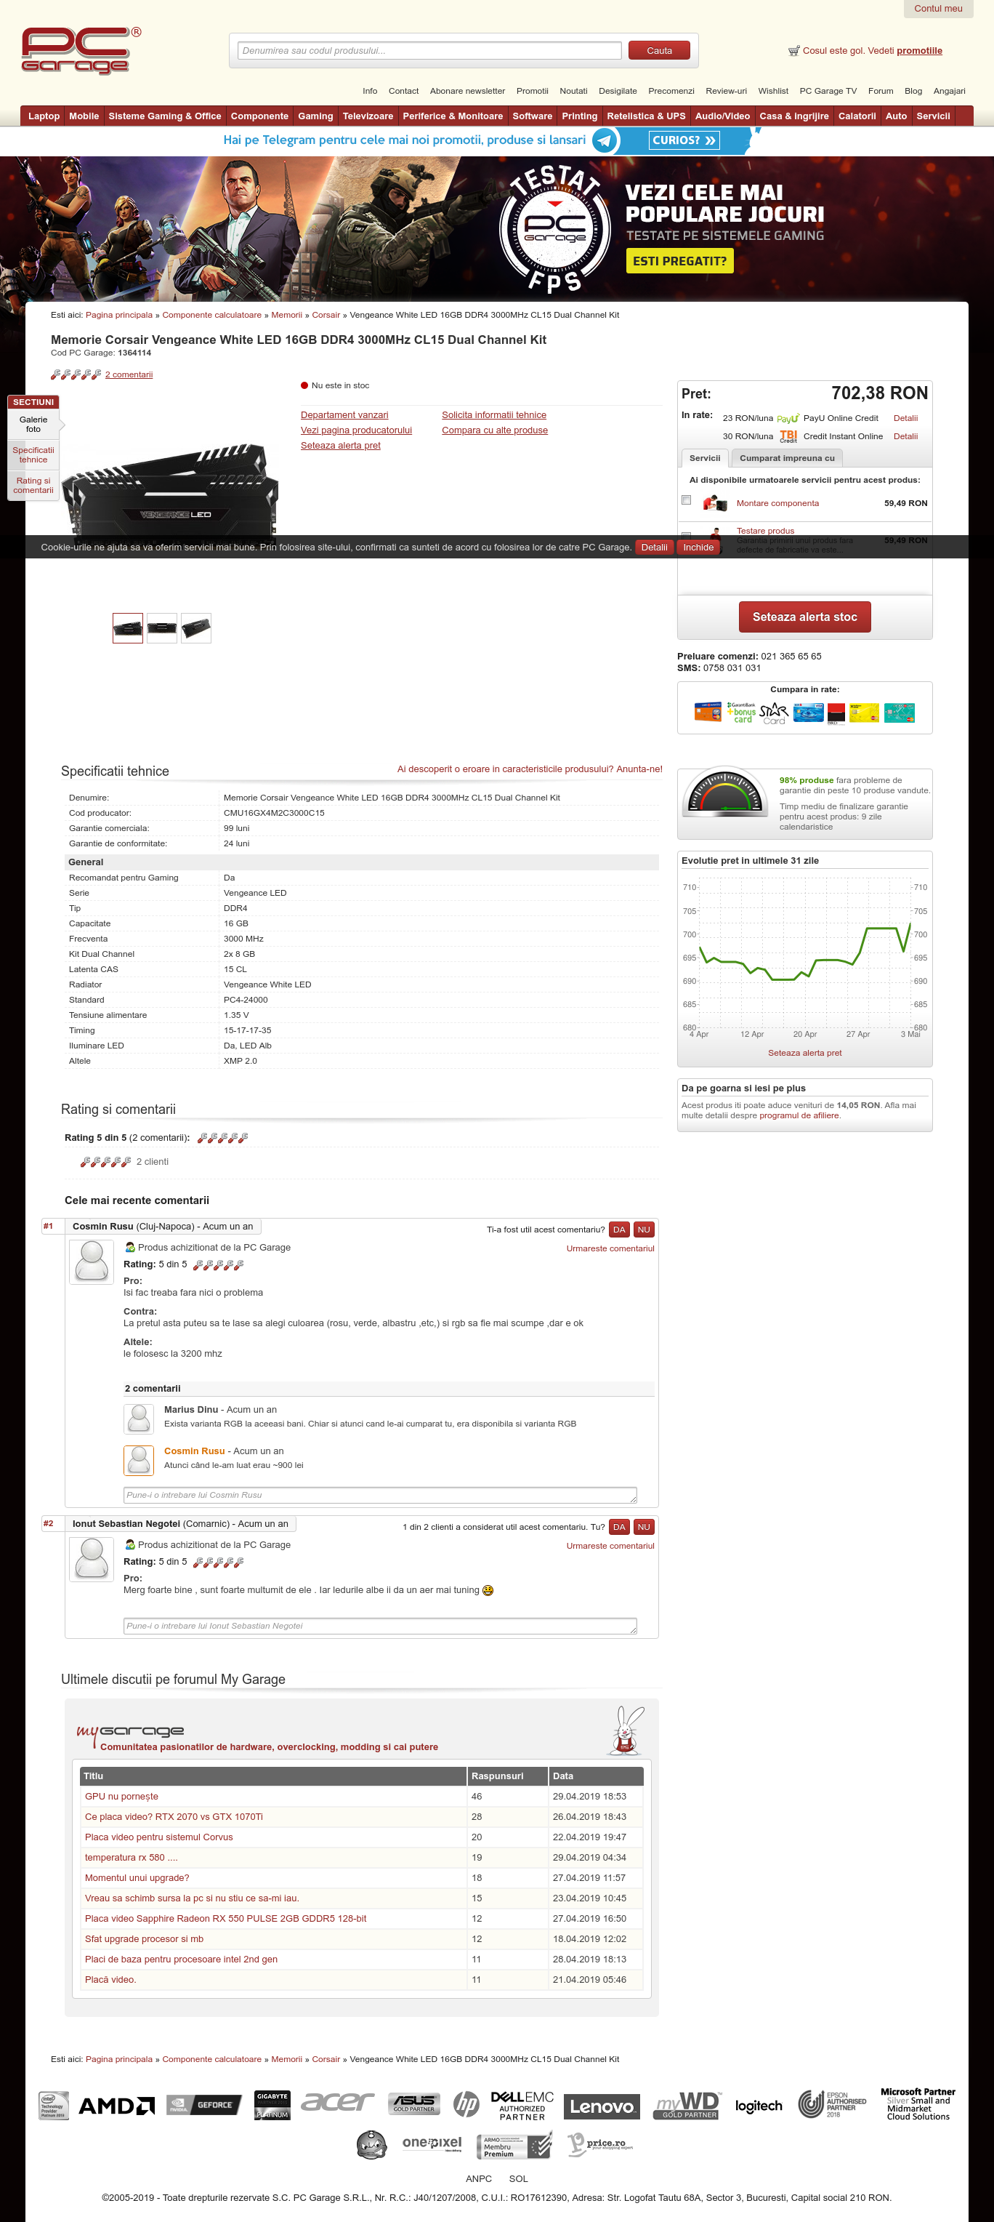
Task: Close the cookie notice with Inchide
Action: pos(698,547)
